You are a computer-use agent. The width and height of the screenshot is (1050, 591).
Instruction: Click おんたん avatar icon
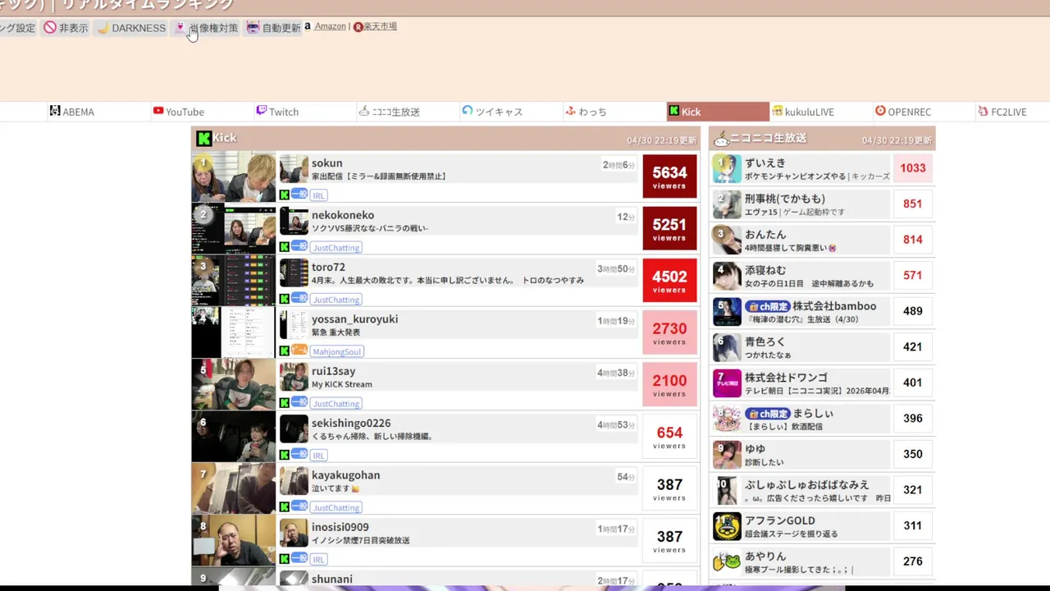(x=727, y=240)
